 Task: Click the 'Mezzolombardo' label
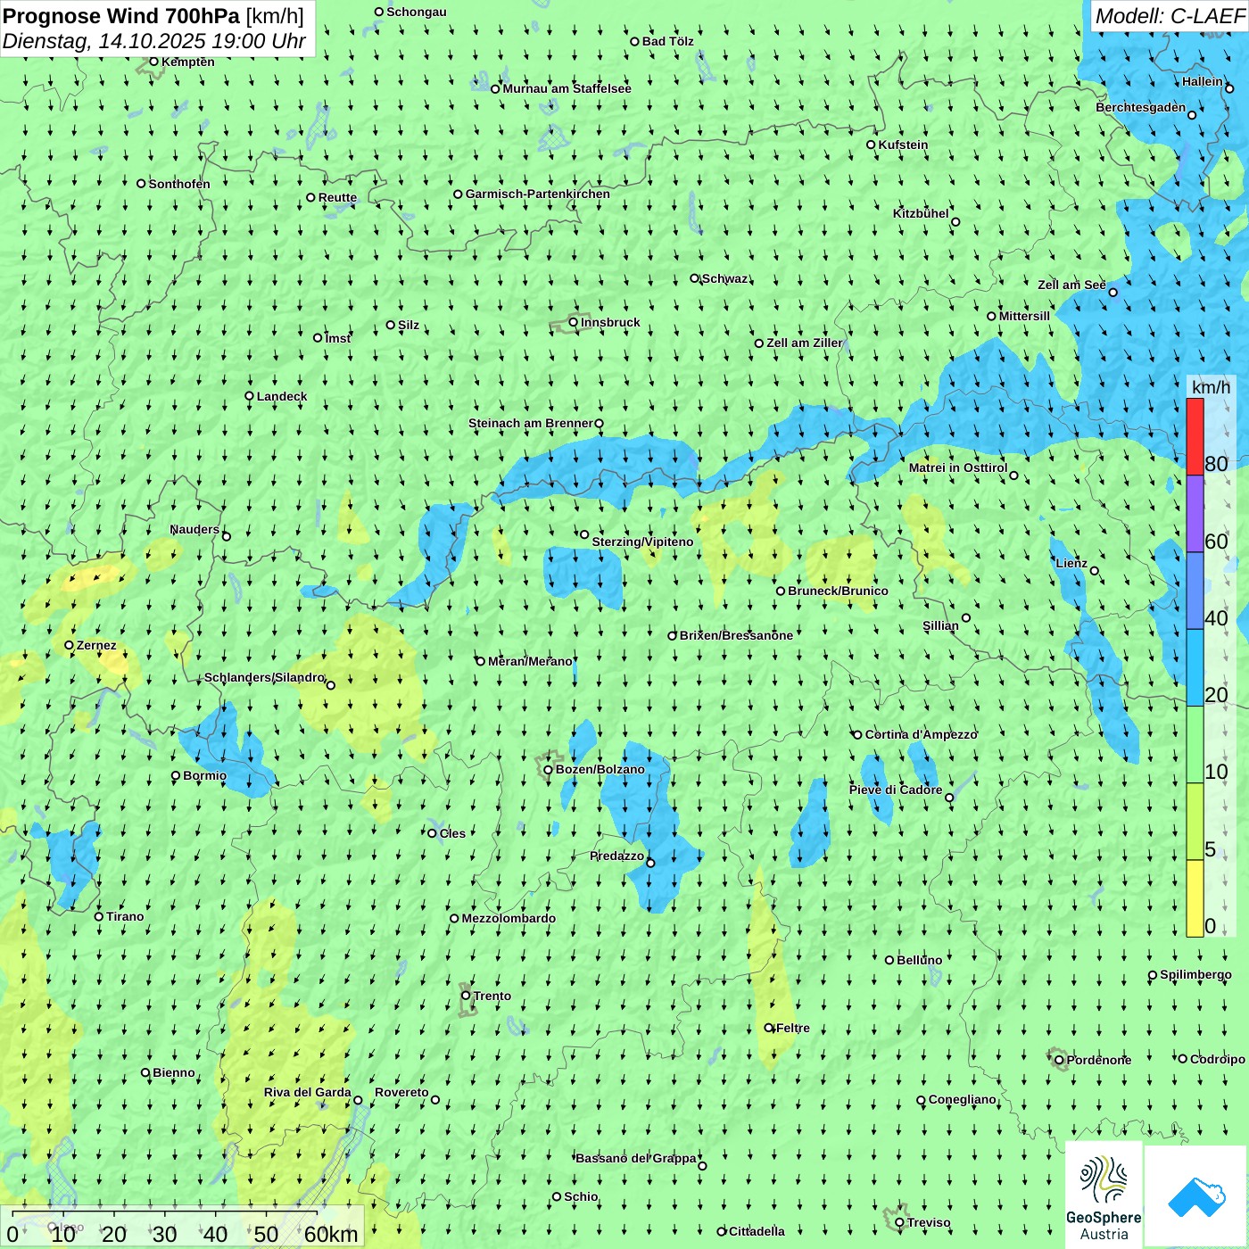point(509,918)
